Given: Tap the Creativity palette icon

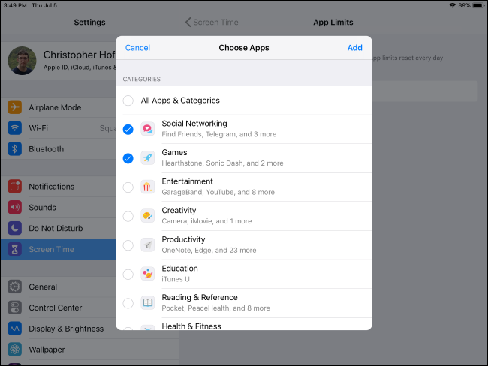Looking at the screenshot, I should [x=148, y=216].
